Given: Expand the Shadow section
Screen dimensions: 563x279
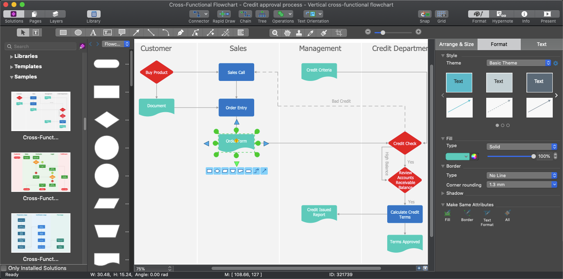Looking at the screenshot, I should pyautogui.click(x=443, y=193).
